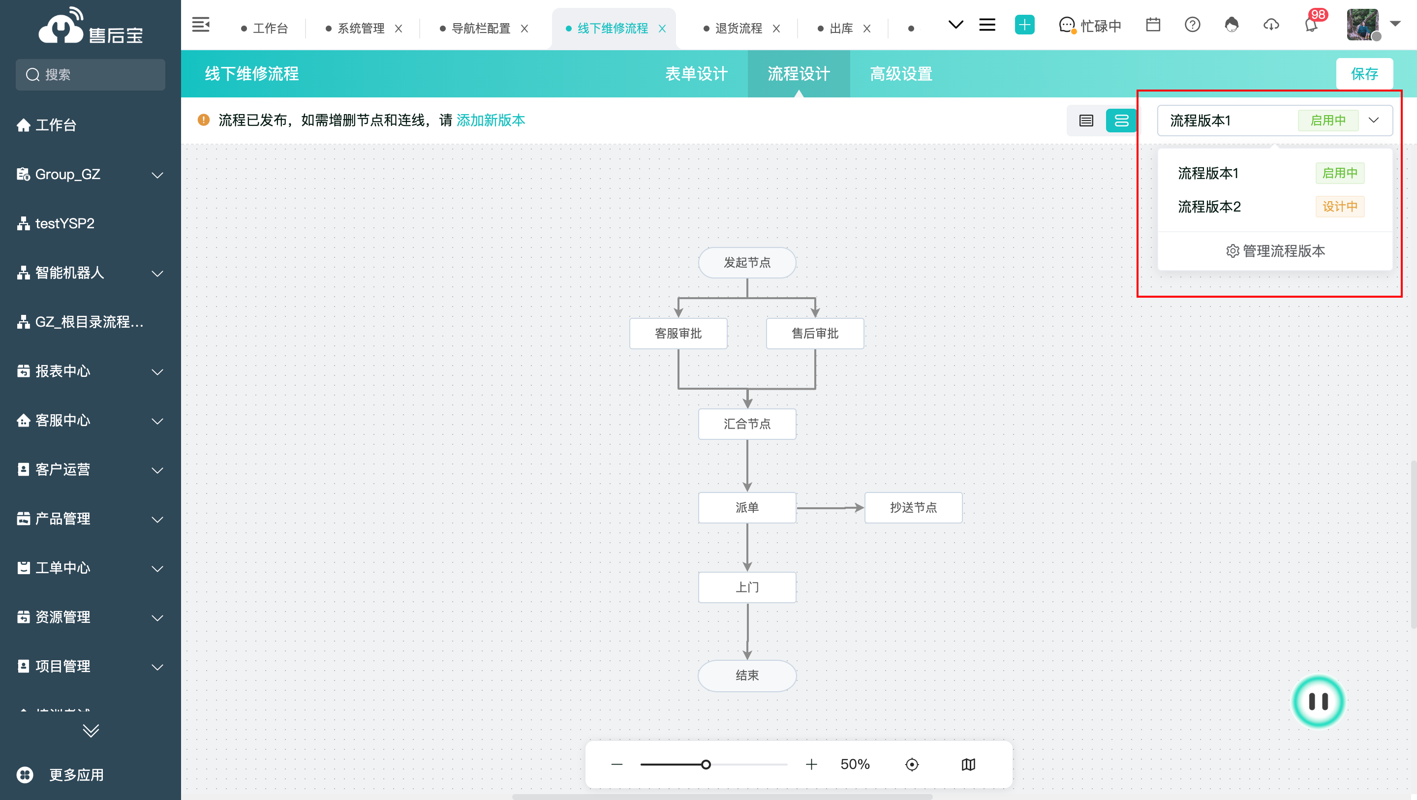
Task: Close the 线下维修流程 tab
Action: 662,29
